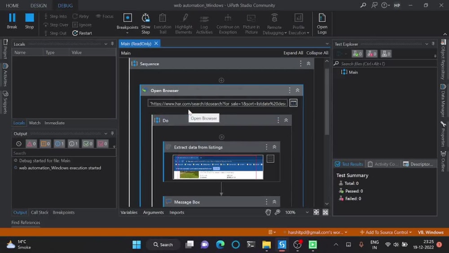
Task: Toggle Log Activities option
Action: 204,24
